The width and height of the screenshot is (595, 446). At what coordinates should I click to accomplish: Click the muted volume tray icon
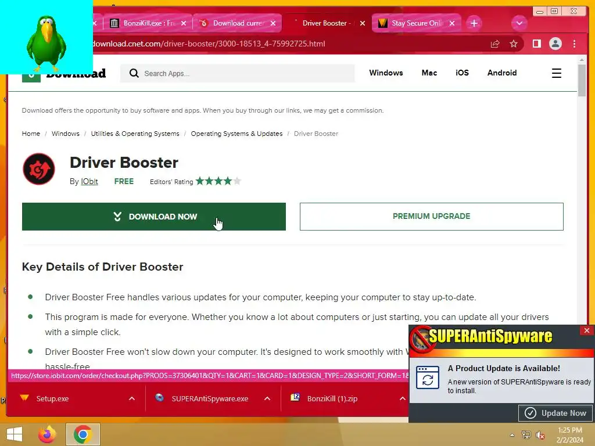click(x=540, y=435)
